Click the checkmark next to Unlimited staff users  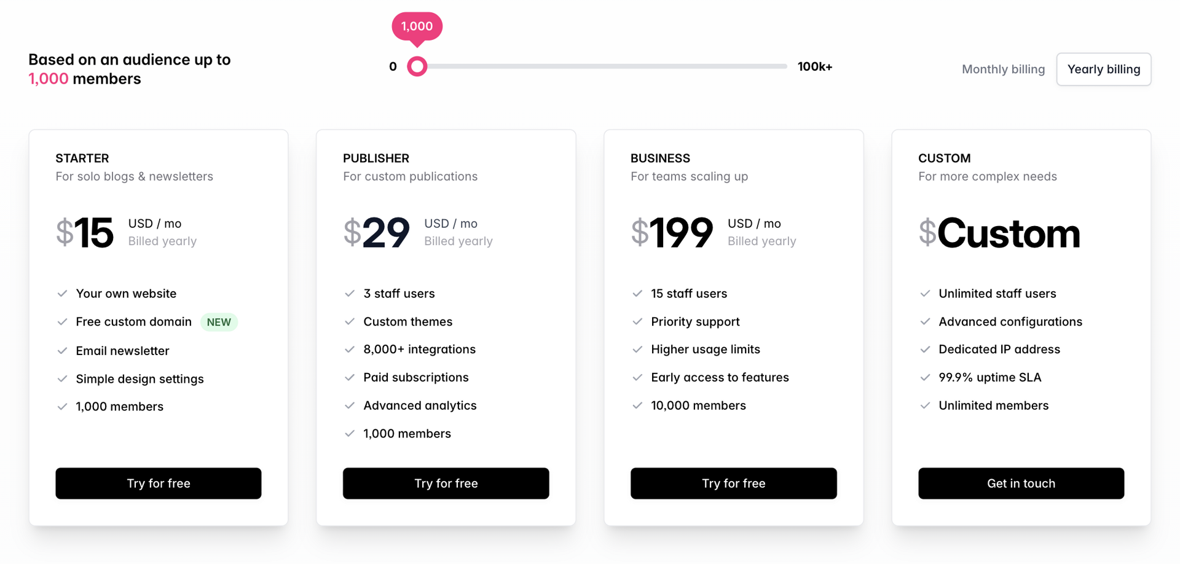pyautogui.click(x=926, y=293)
